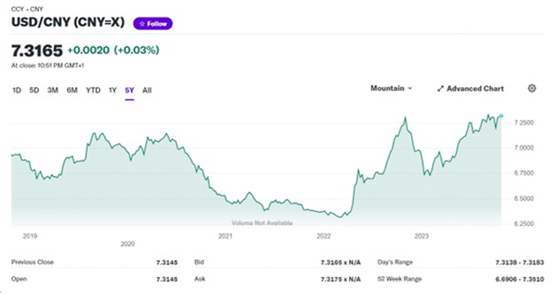Click the chevron next to Mountain

coord(410,88)
